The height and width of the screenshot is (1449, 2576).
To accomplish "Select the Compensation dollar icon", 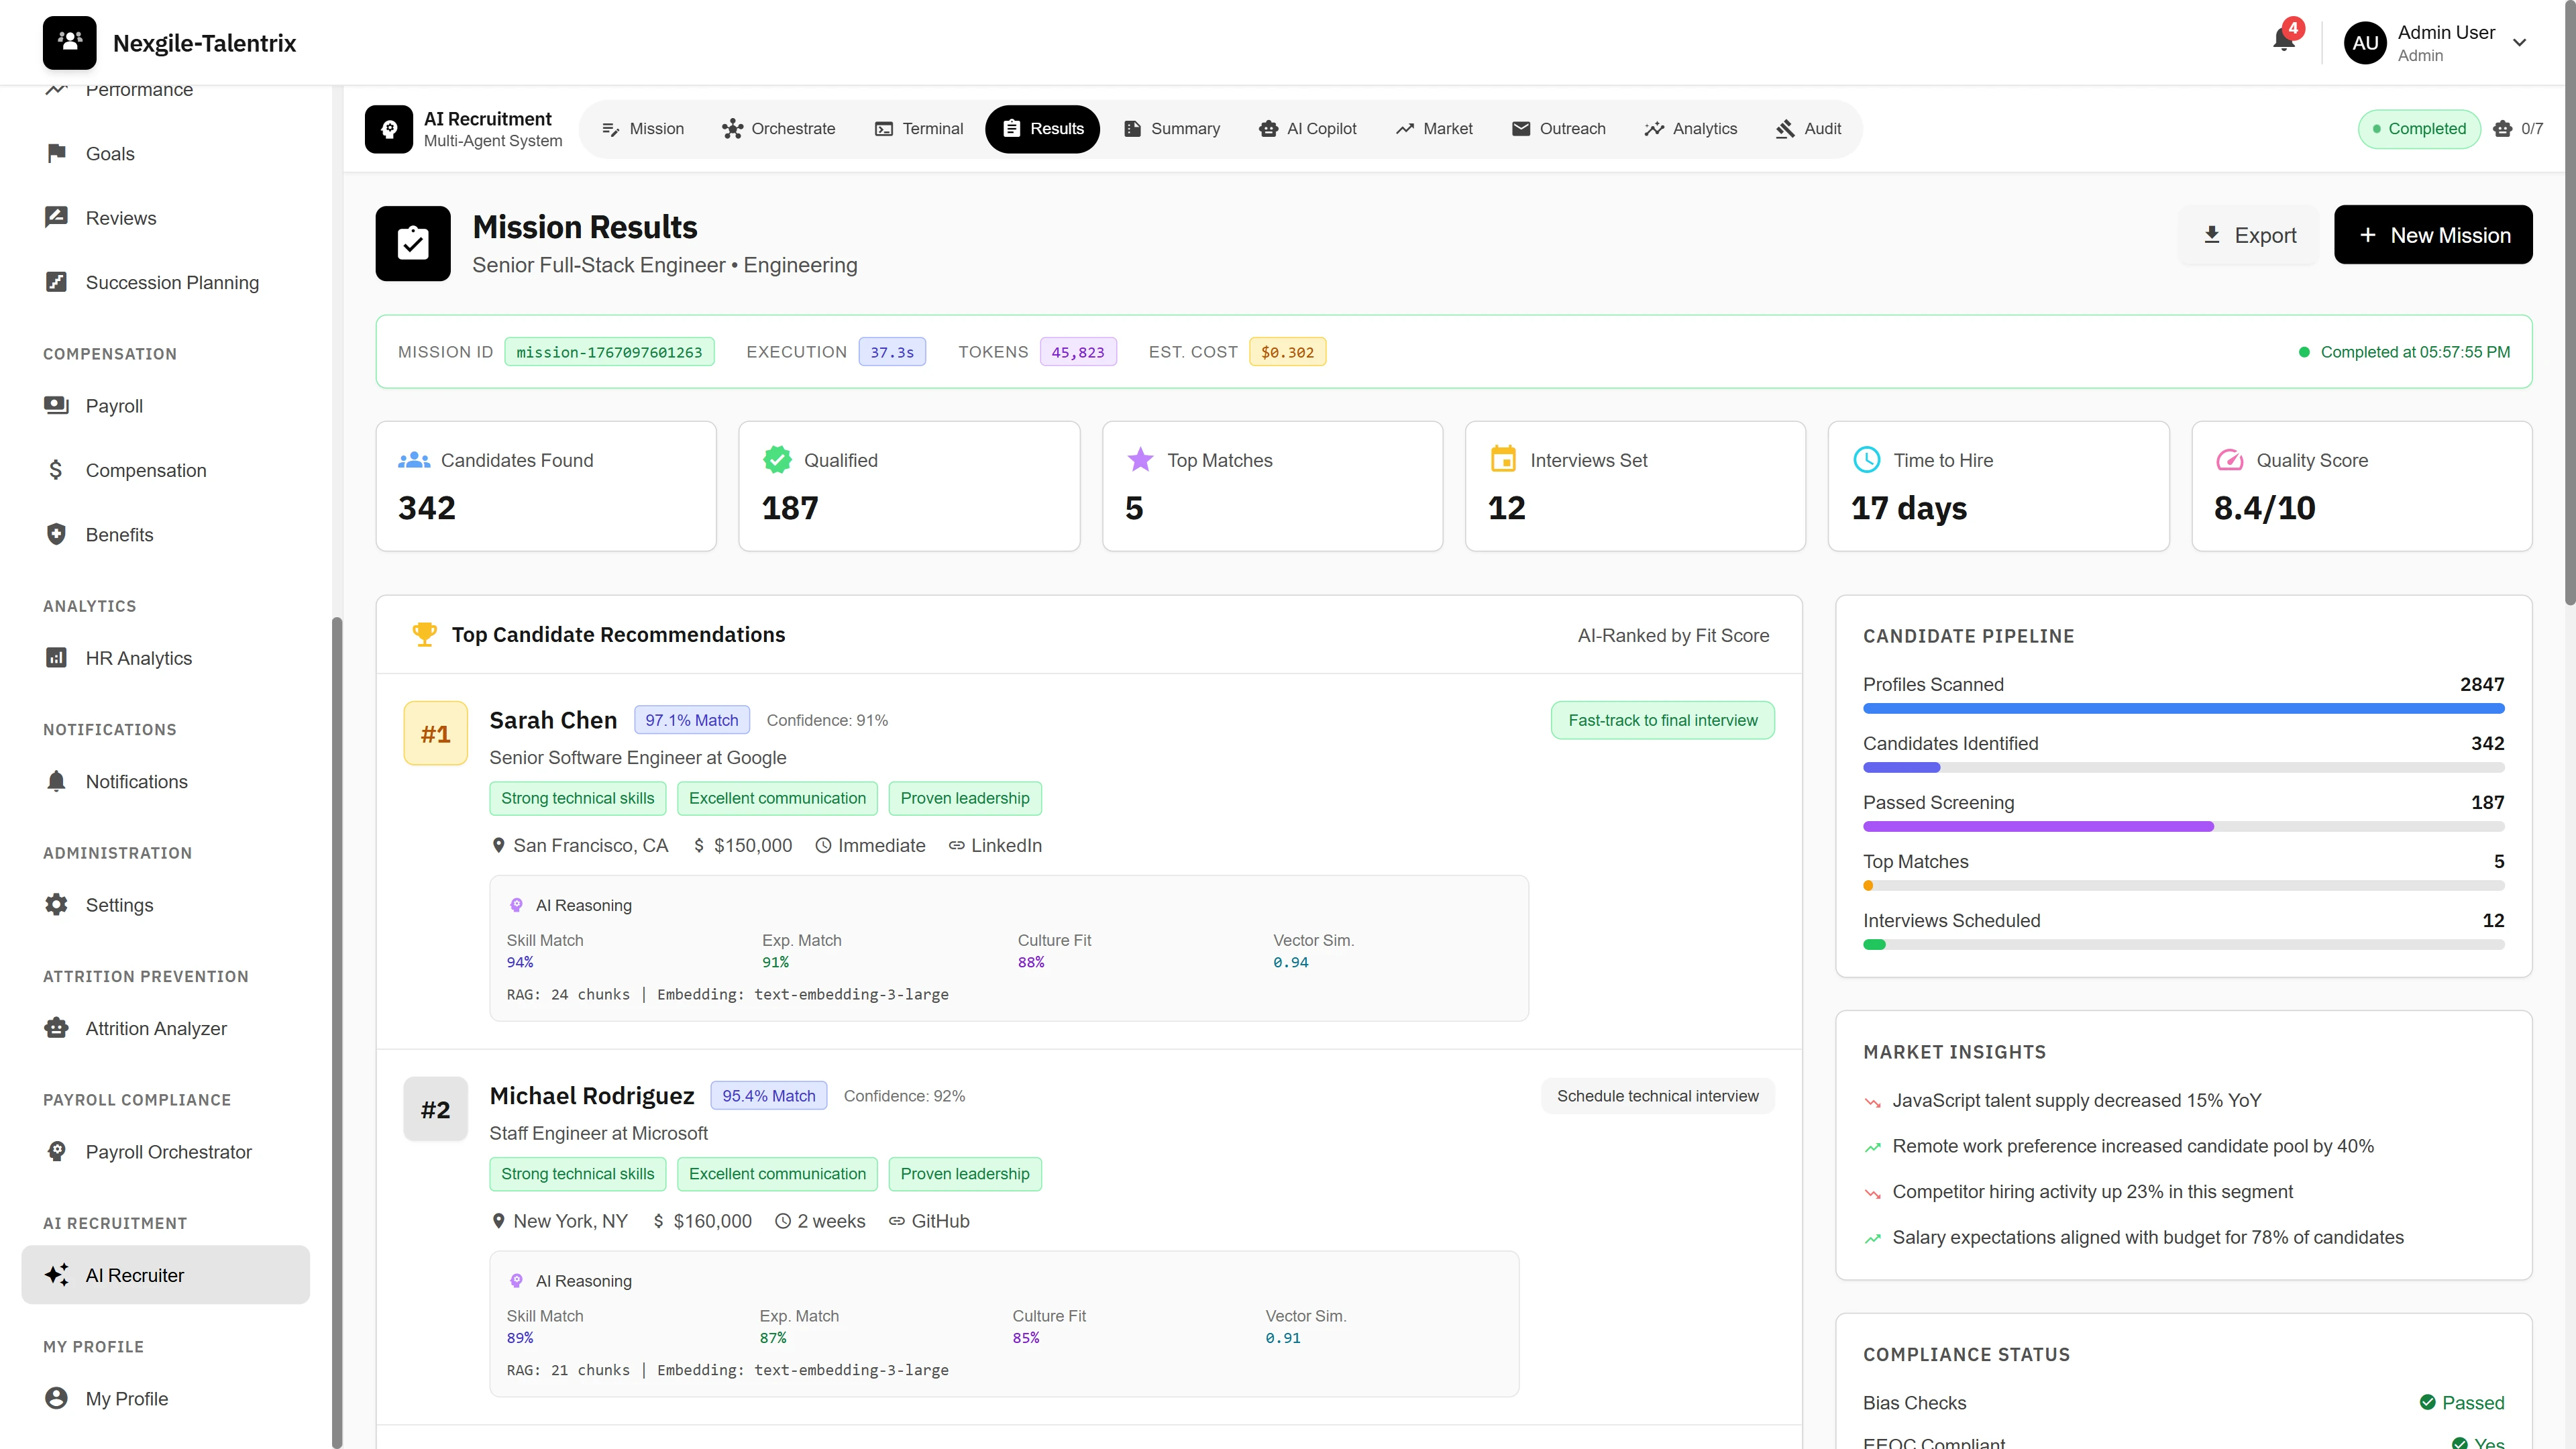I will point(57,470).
